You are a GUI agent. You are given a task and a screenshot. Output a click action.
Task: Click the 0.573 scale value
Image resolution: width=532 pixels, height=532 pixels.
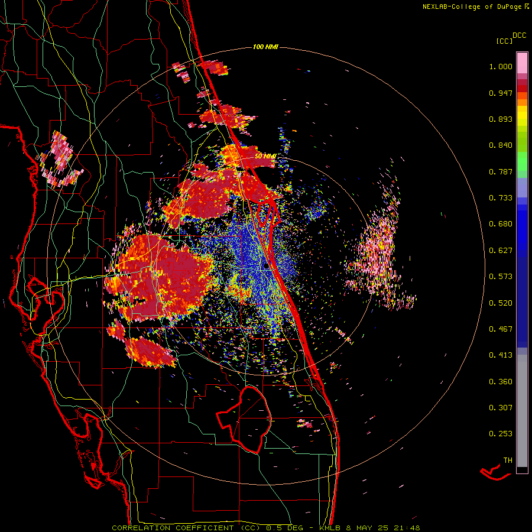(501, 277)
